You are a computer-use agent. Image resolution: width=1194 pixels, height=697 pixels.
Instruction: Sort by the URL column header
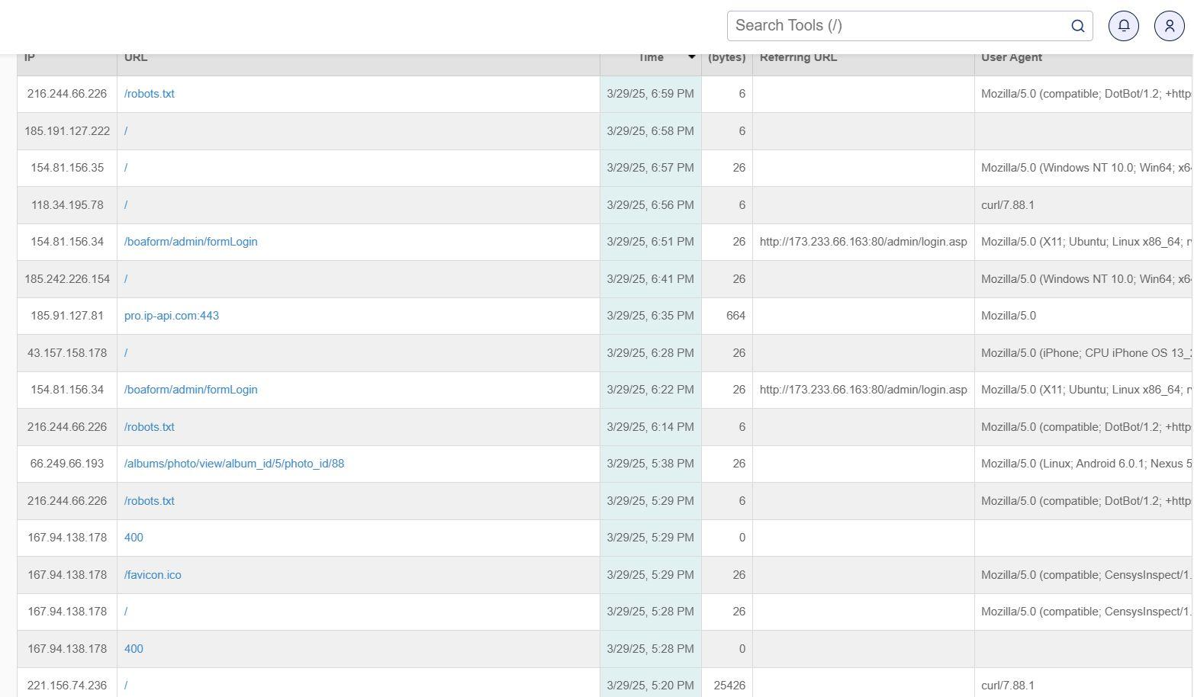point(136,57)
